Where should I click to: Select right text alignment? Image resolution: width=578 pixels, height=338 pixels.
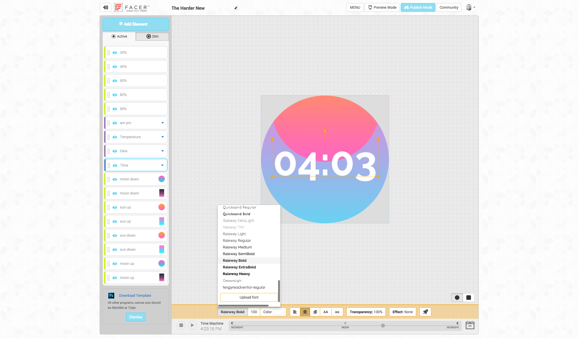[x=315, y=312]
